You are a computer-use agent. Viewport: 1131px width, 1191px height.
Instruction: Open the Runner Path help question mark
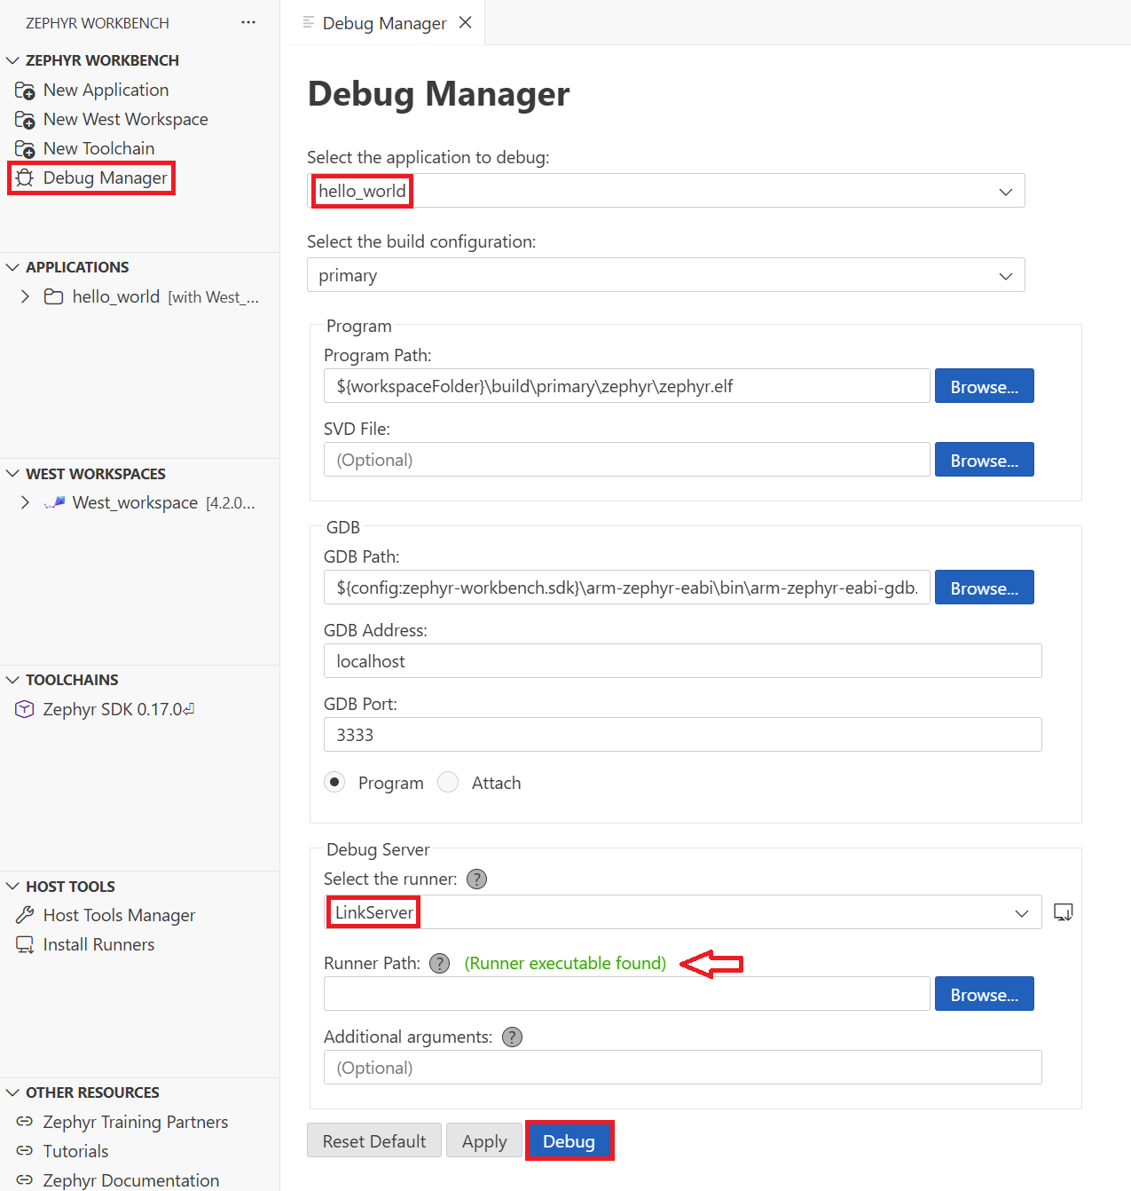(439, 963)
